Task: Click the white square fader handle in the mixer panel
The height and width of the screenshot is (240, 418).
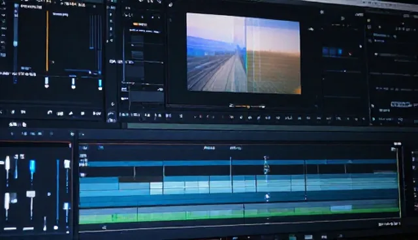Action: click(31, 194)
